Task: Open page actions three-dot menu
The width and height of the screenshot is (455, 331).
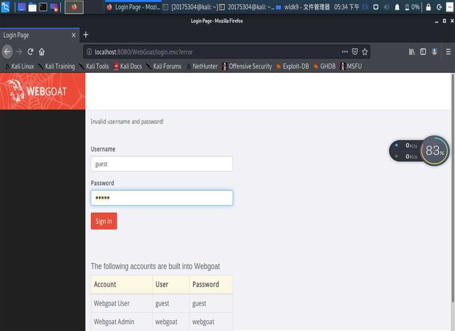Action: 345,52
